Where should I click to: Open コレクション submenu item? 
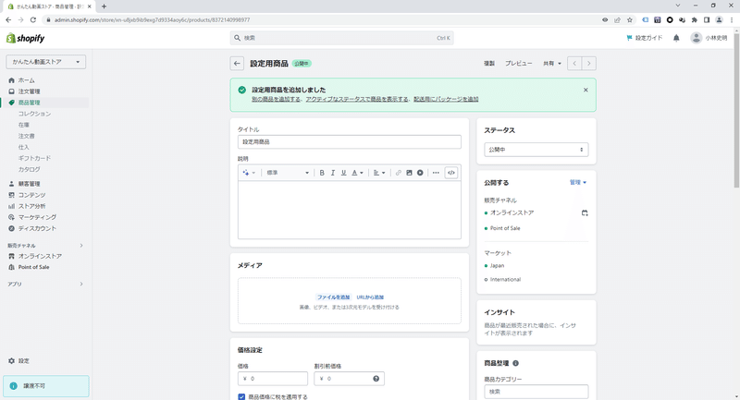click(x=34, y=114)
